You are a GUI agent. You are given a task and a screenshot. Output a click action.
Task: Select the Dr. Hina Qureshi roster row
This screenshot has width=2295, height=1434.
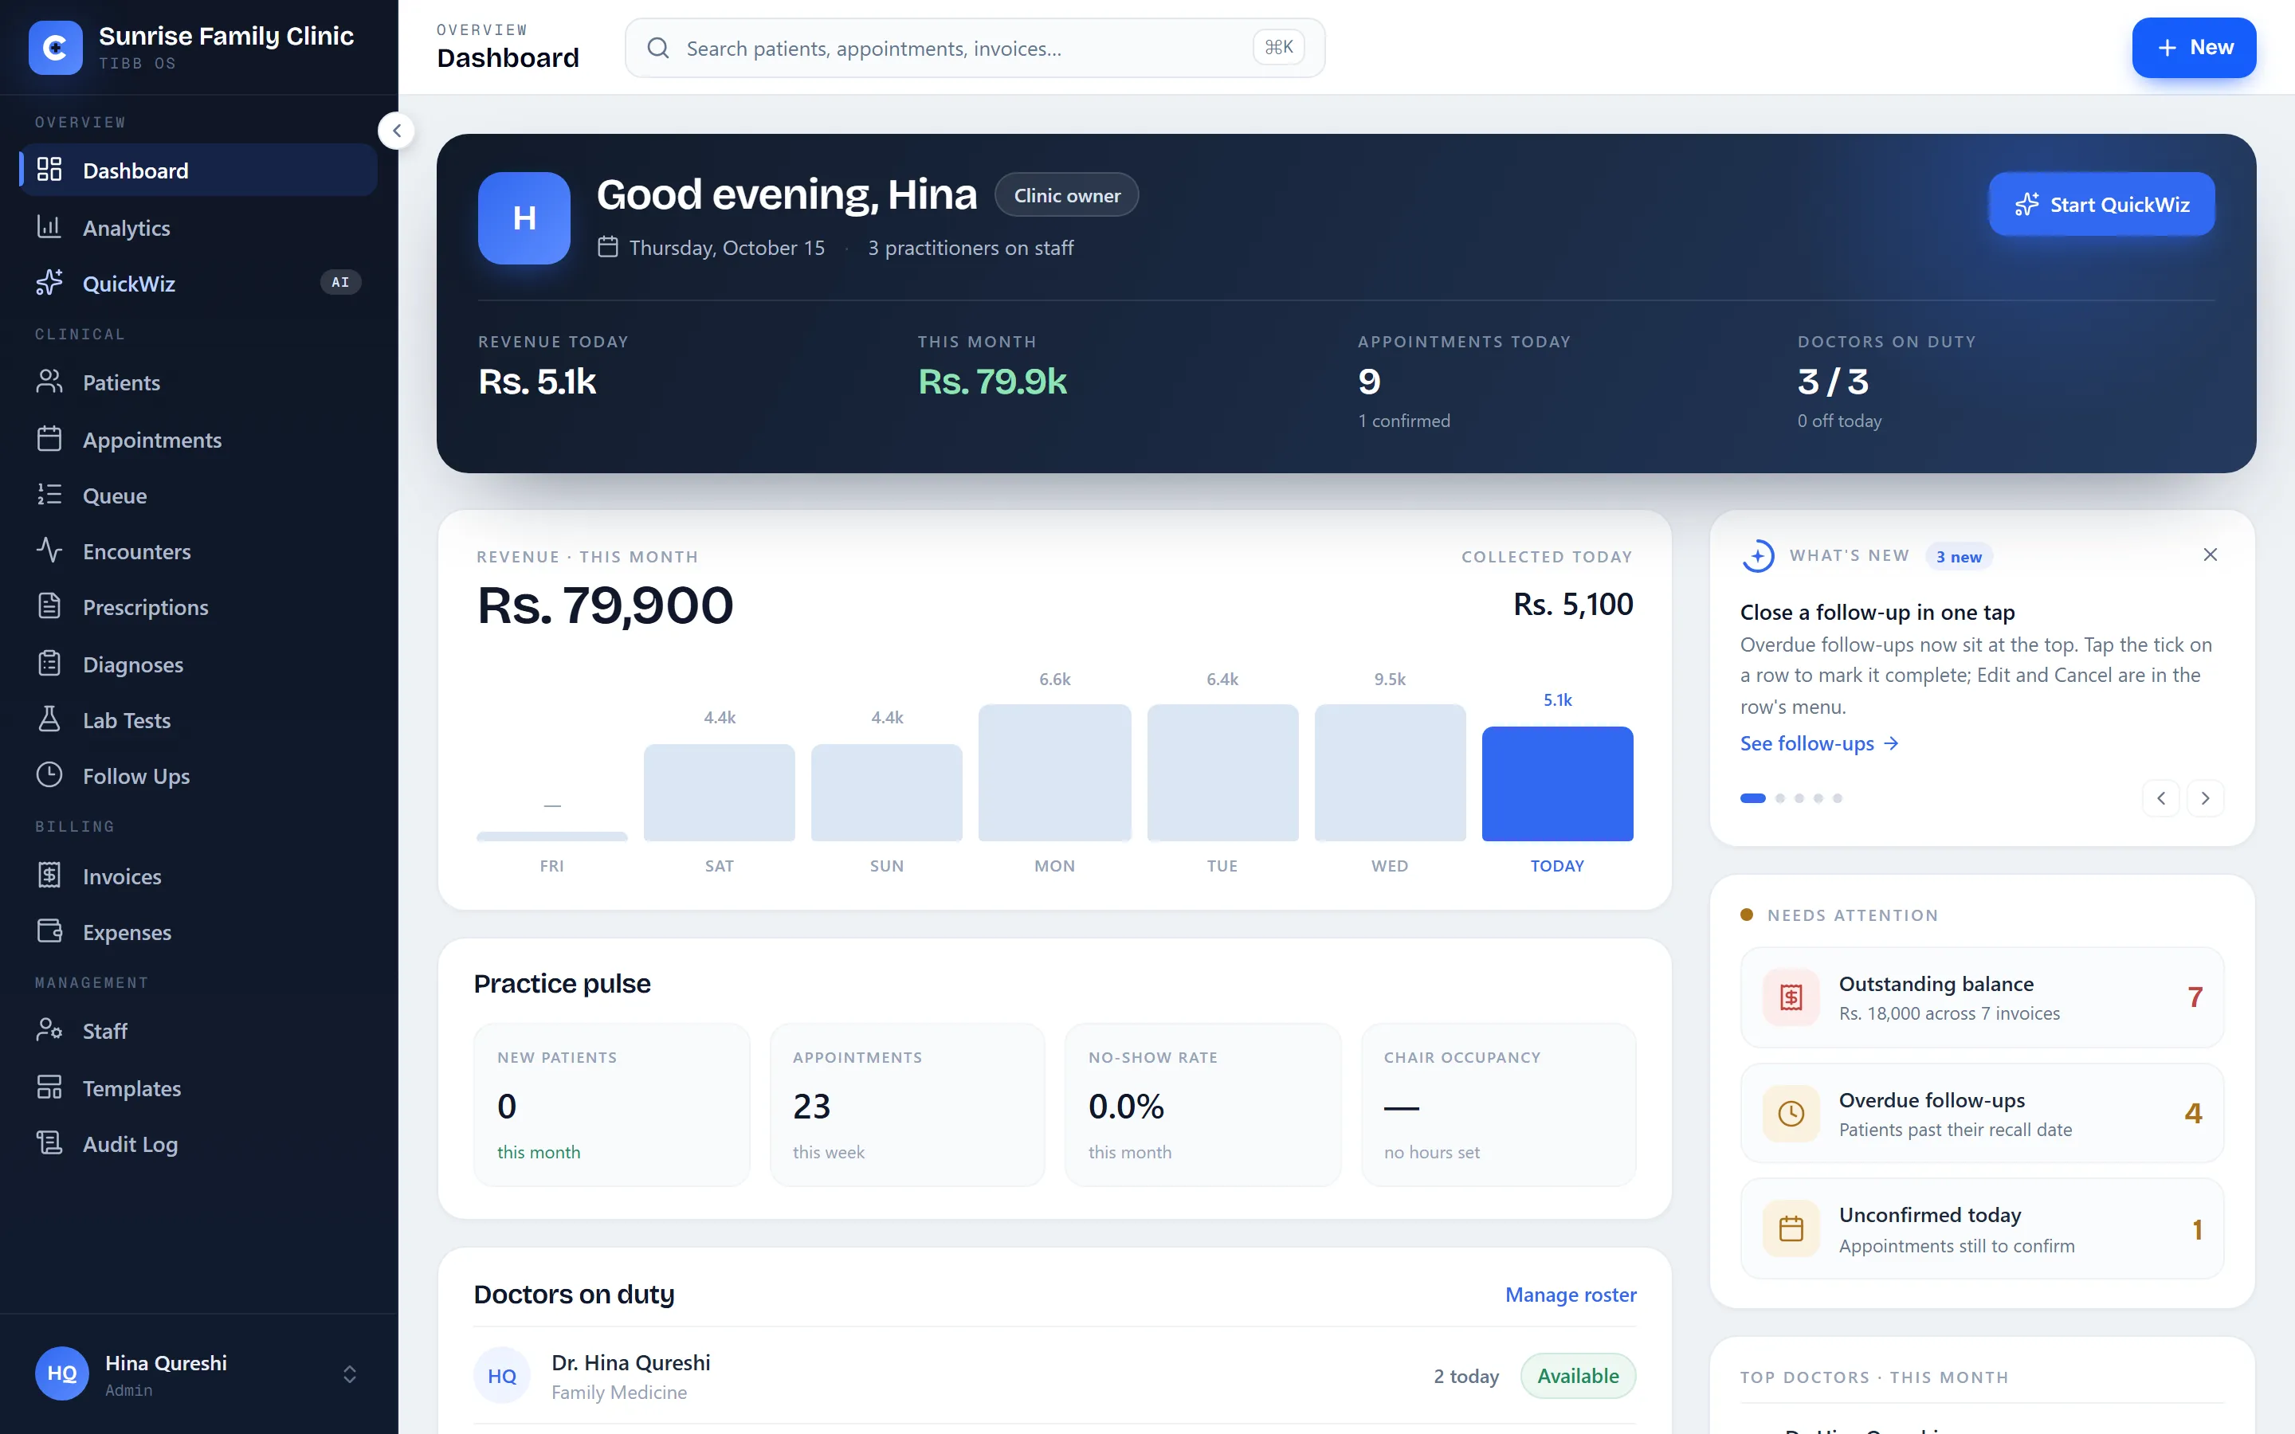coord(1054,1376)
